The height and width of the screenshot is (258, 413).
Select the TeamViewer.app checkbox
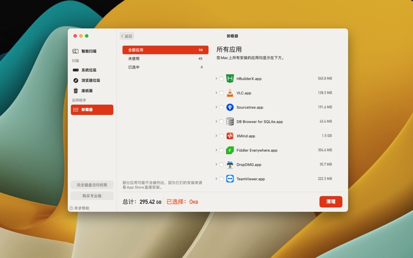click(221, 179)
